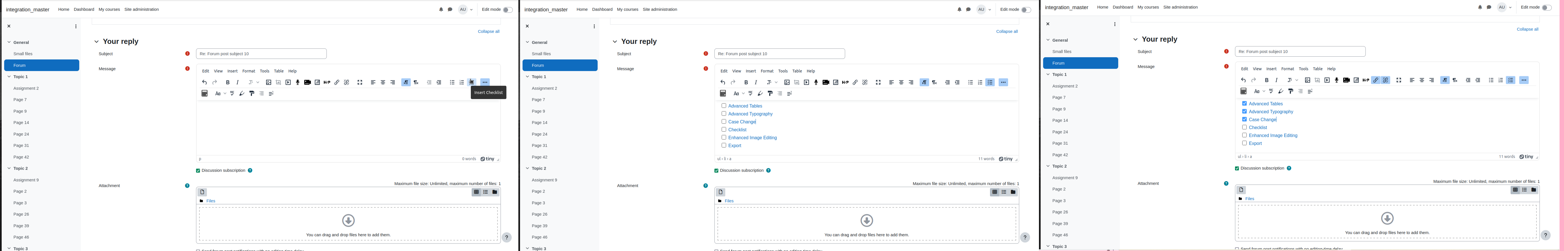The height and width of the screenshot is (251, 1564).
Task: Click the Undo arrow in left panel editor
Action: [x=205, y=82]
